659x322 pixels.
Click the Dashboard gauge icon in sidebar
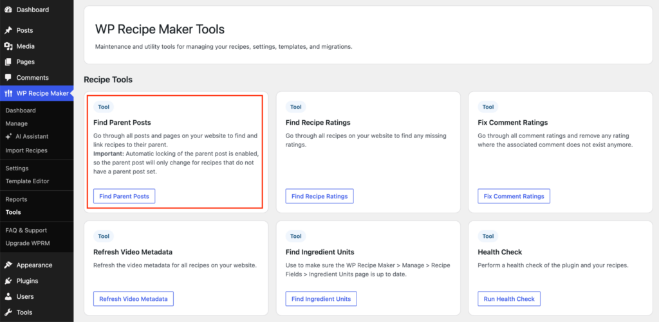click(x=8, y=9)
